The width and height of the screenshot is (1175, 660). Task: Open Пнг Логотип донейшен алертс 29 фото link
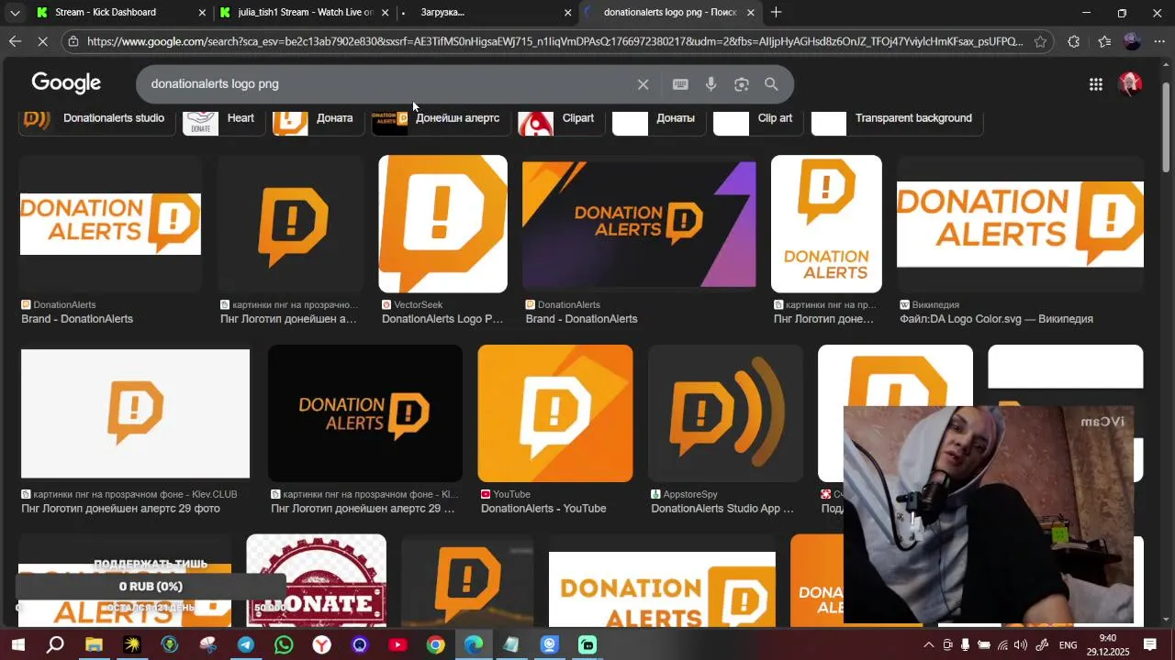click(120, 509)
